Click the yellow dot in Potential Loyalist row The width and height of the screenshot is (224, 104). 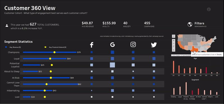coord(52,65)
